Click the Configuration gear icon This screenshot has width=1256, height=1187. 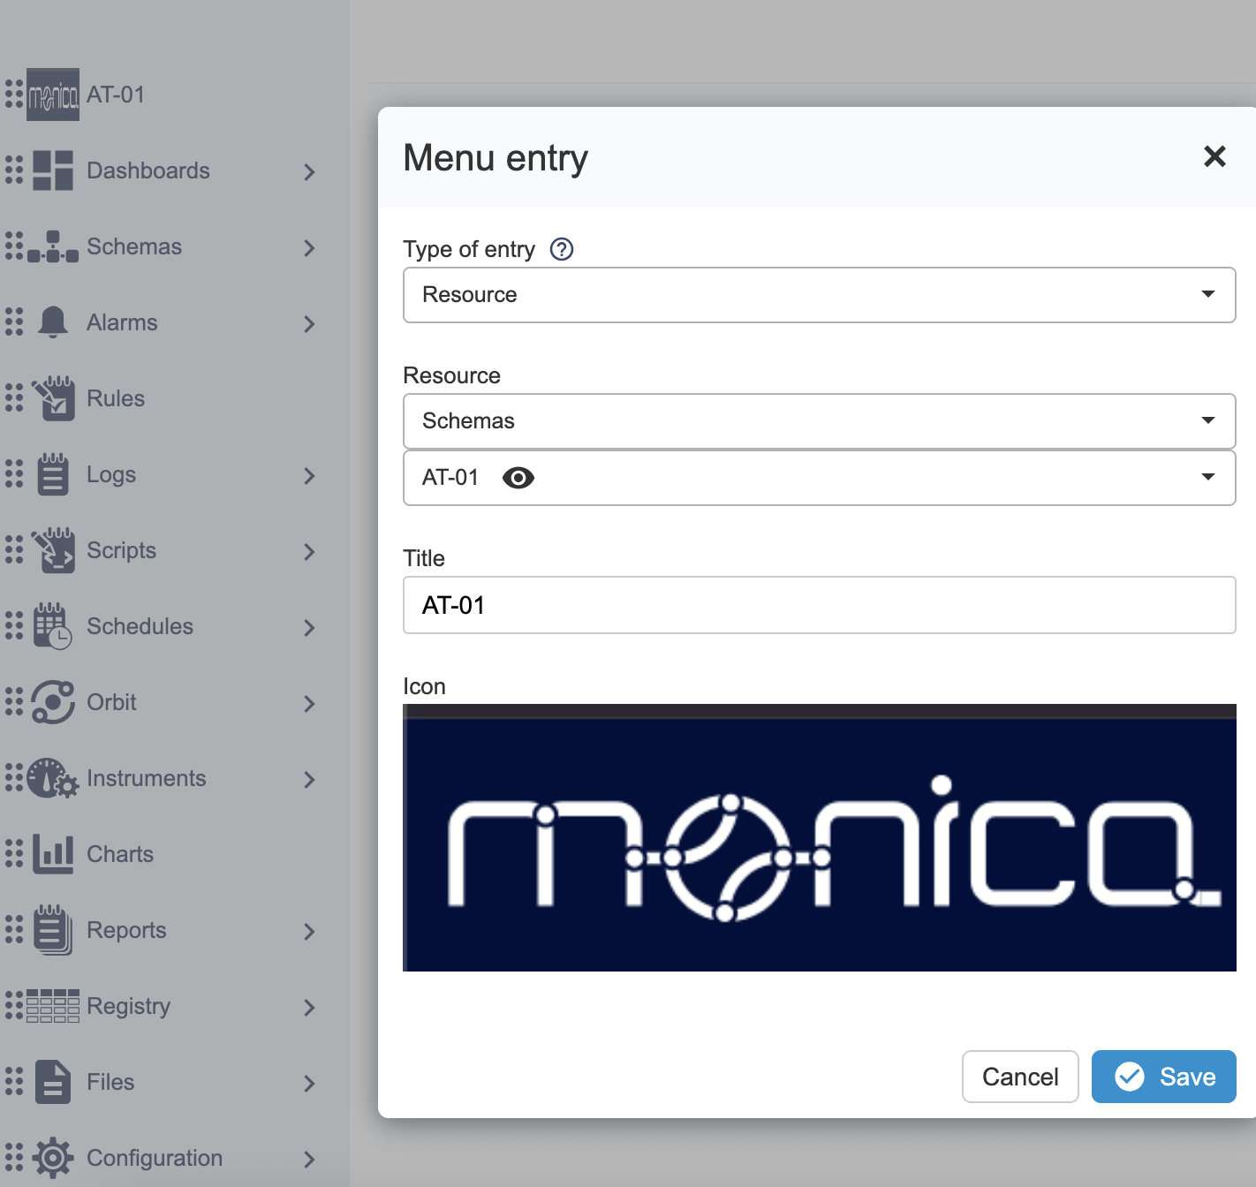coord(53,1158)
